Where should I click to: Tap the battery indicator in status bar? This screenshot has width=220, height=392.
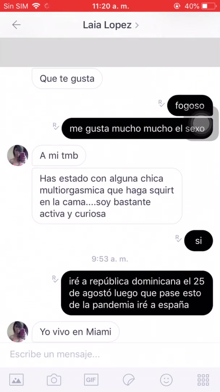pos(209,6)
